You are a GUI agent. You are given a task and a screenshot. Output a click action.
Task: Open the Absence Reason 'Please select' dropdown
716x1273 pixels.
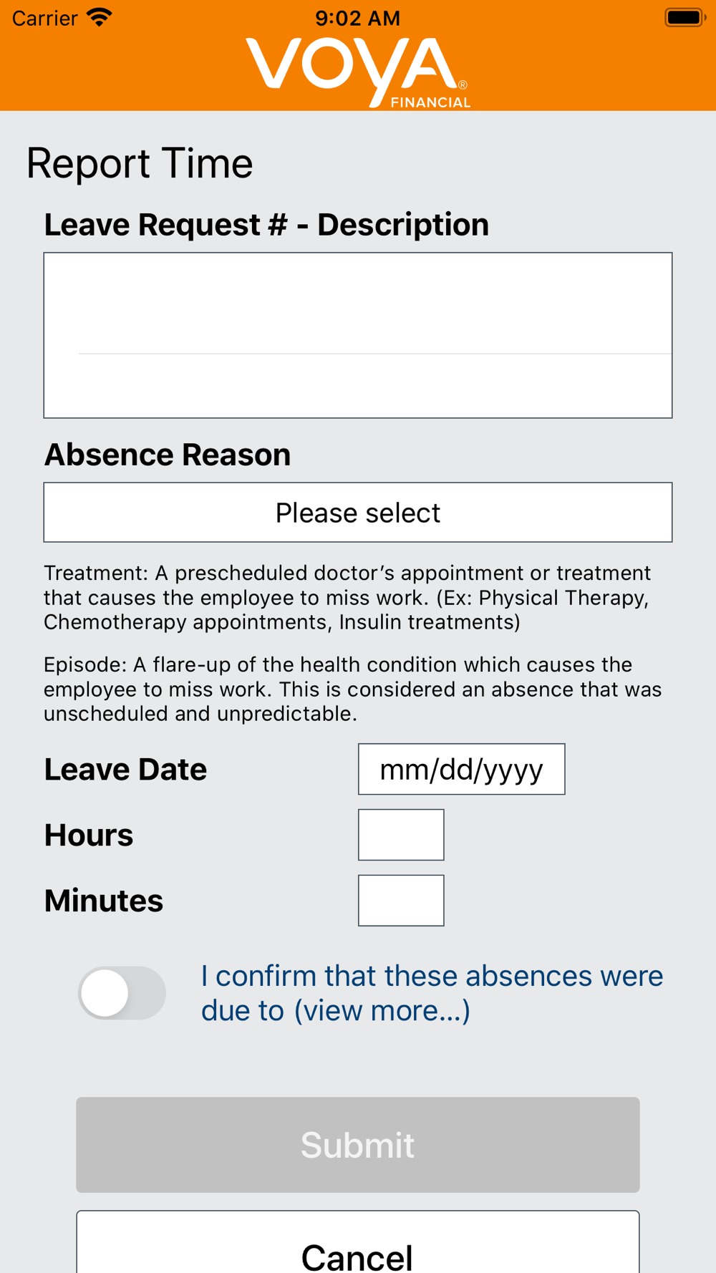coord(358,513)
